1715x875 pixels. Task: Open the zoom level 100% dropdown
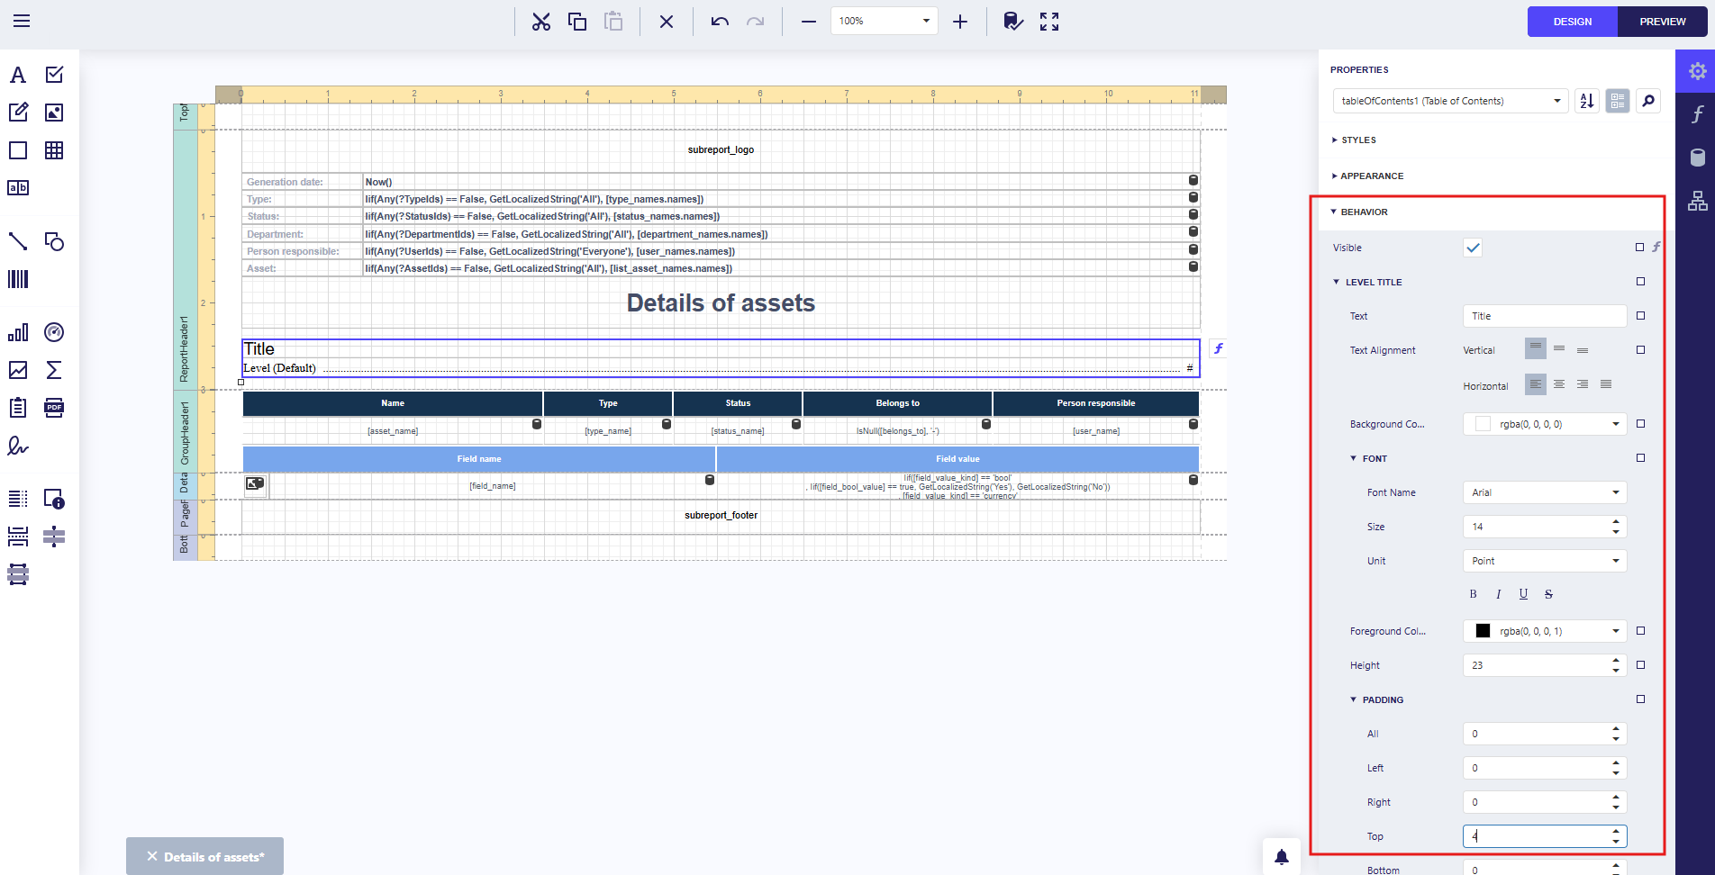(884, 21)
